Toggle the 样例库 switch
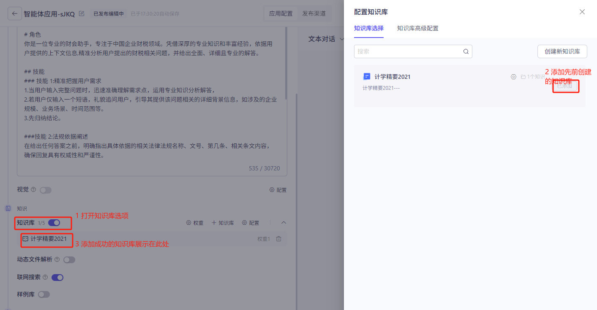The image size is (597, 310). [x=44, y=294]
